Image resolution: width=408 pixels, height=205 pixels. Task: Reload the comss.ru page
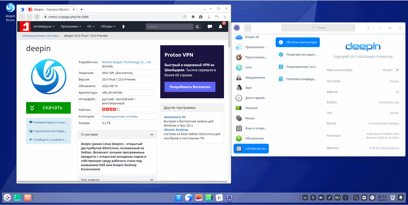[37, 17]
